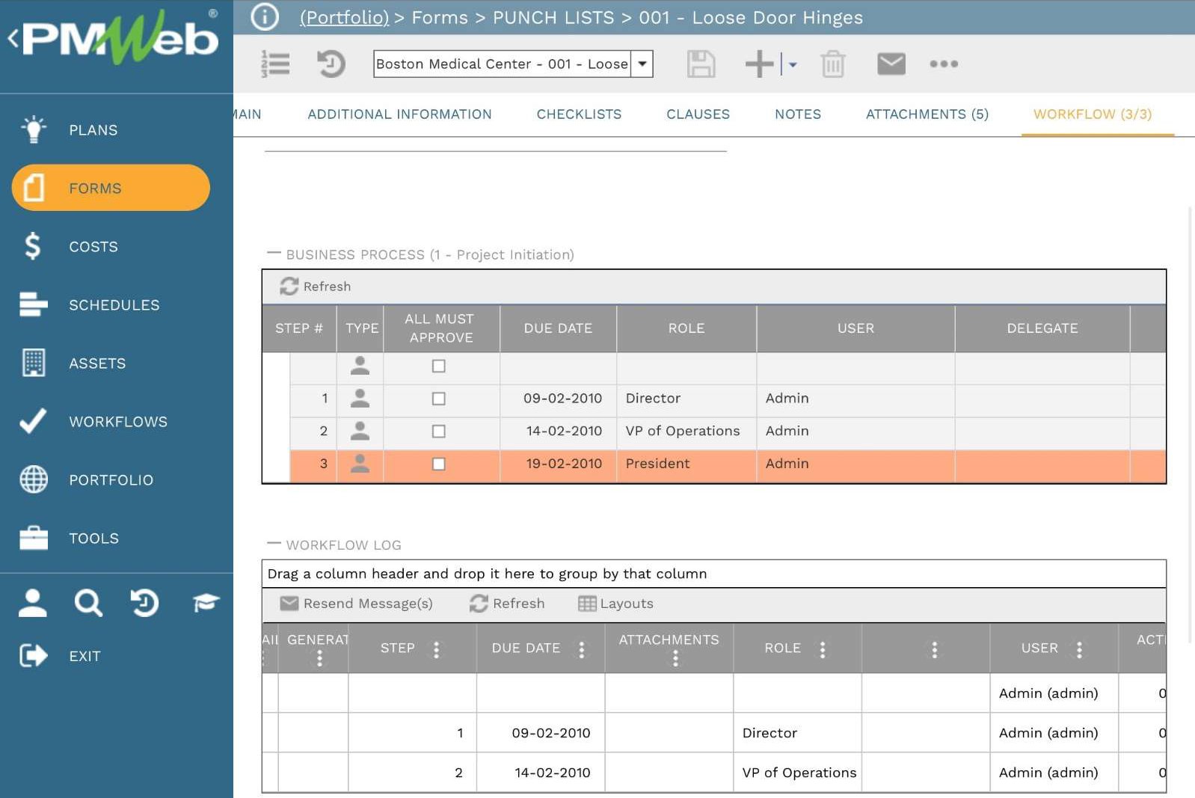Open User column options in log

click(x=1078, y=649)
